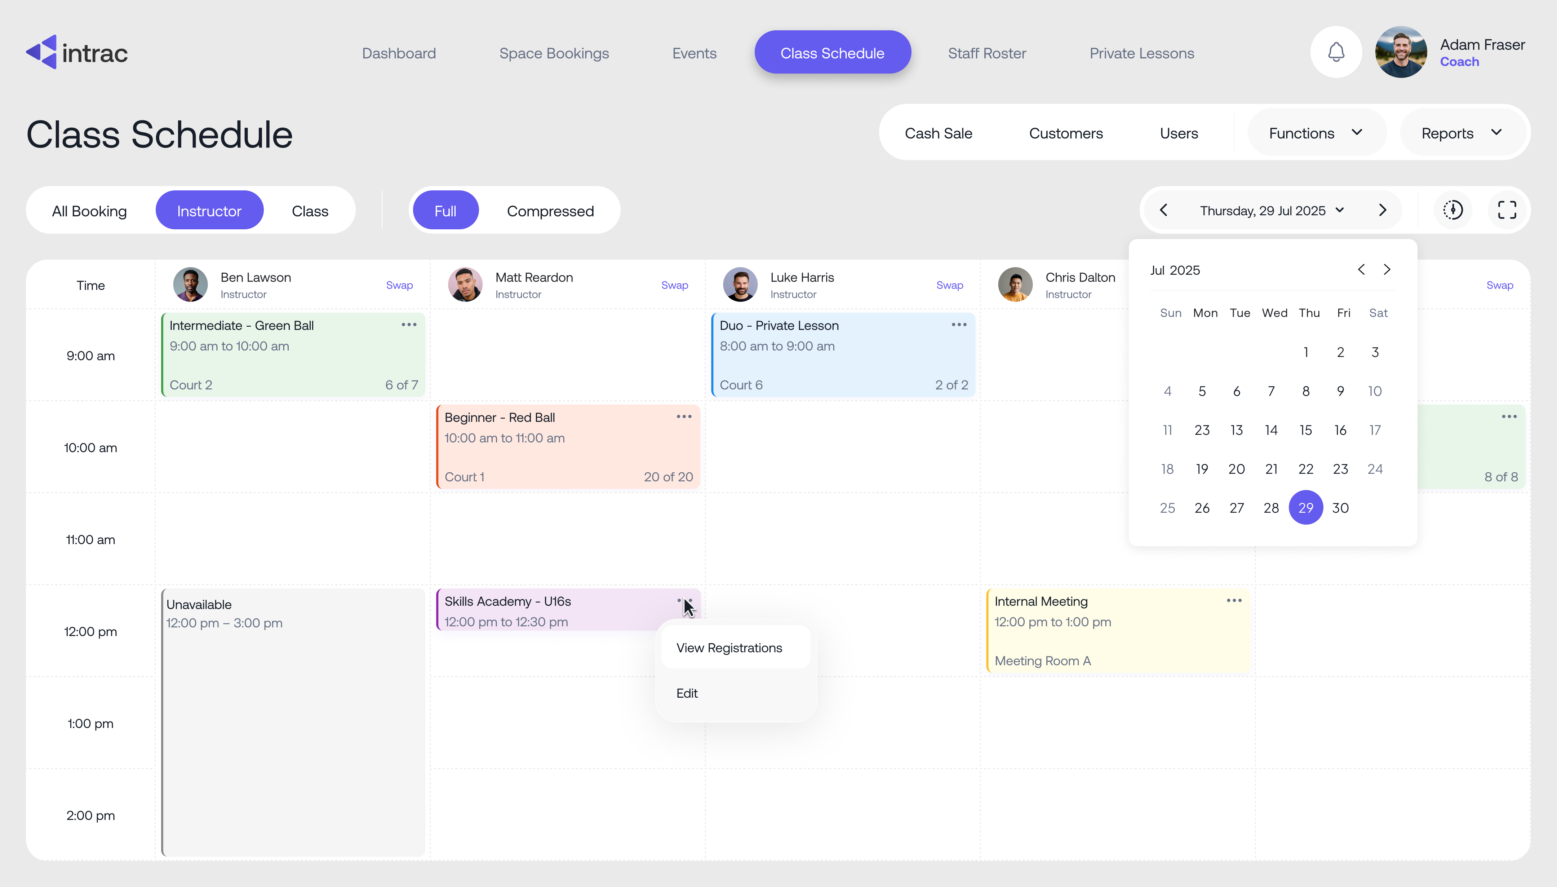Select the All Booking filter
The width and height of the screenshot is (1557, 887).
click(89, 210)
